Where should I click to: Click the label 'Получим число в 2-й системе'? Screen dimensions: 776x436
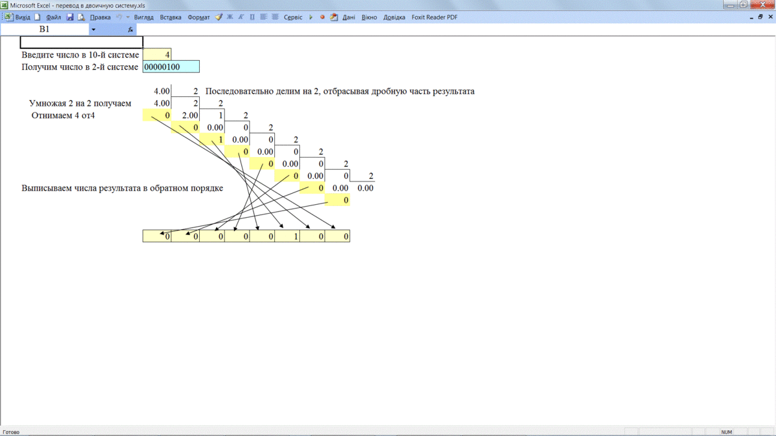click(80, 67)
